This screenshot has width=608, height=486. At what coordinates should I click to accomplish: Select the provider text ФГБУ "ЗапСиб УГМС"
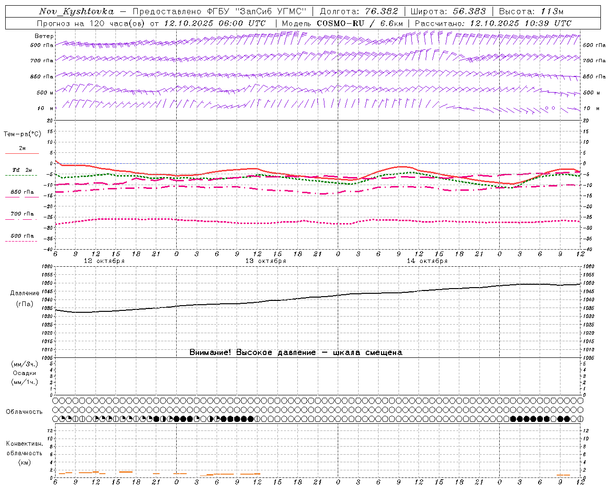click(x=257, y=11)
